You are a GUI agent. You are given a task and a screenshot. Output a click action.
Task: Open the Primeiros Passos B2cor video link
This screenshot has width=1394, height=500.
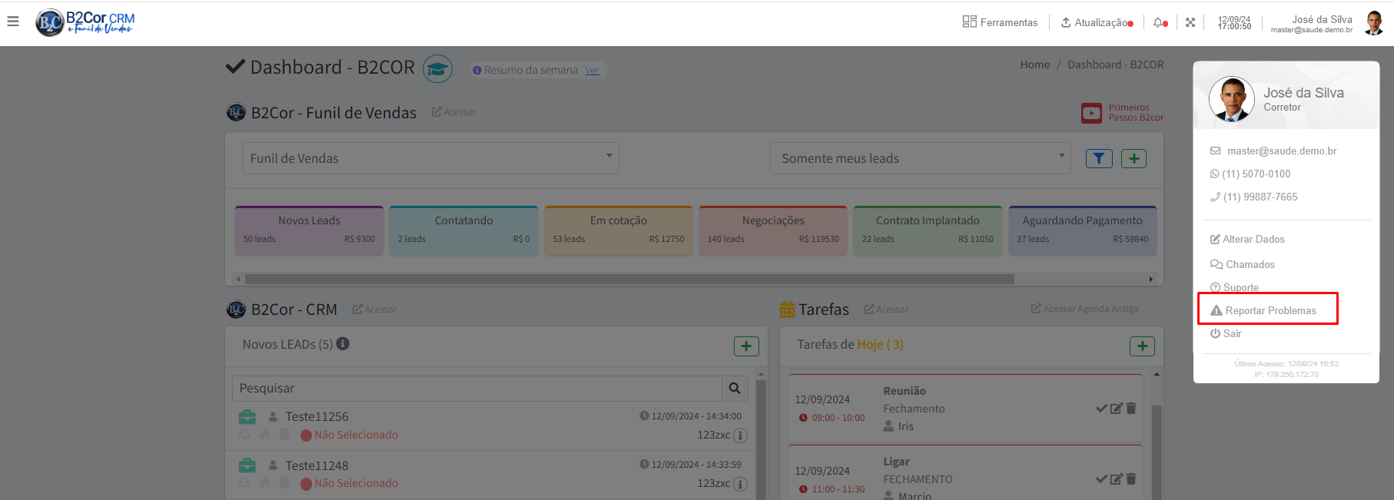pyautogui.click(x=1123, y=113)
